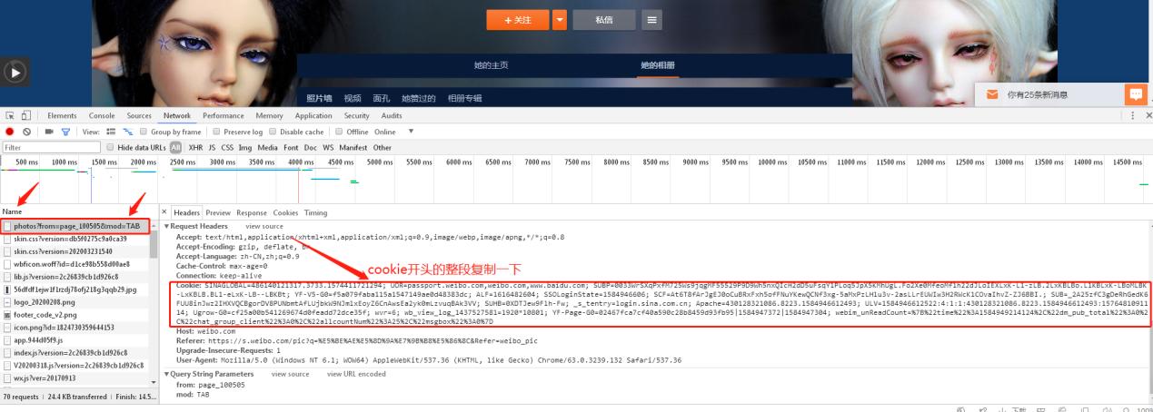Filter requests by Manifest
The width and height of the screenshot is (1153, 412).
click(x=353, y=147)
